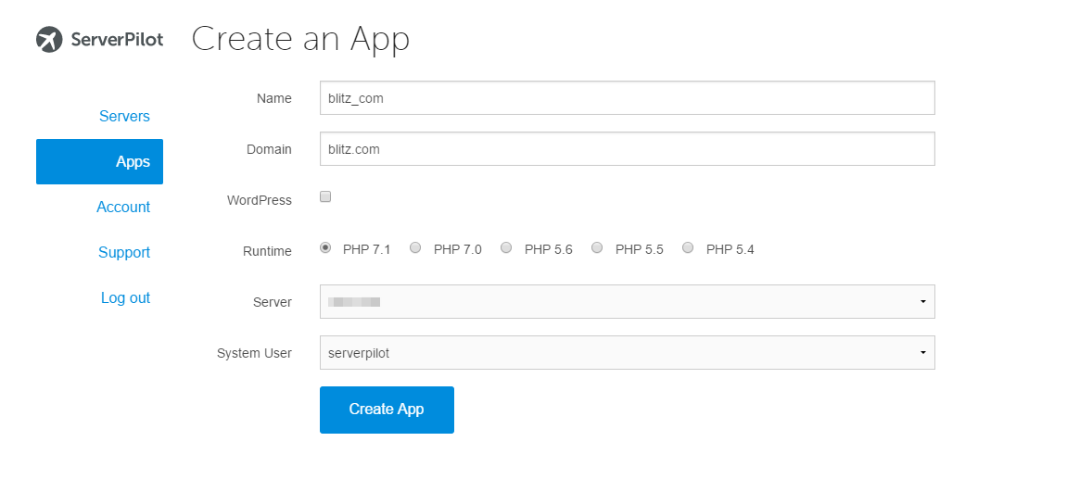Select the Apps sidebar item
Screen dimensions: 1067x492
coord(100,161)
